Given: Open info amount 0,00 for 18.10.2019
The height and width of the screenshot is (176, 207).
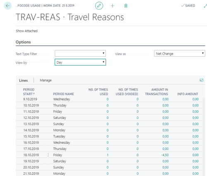Looking at the screenshot, I should click(x=195, y=155).
